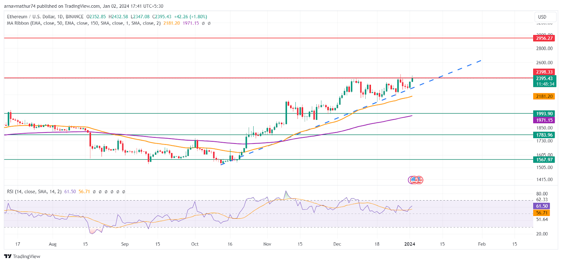Click the green 1567.97 support price label
This screenshot has height=263, width=562.
[x=544, y=160]
